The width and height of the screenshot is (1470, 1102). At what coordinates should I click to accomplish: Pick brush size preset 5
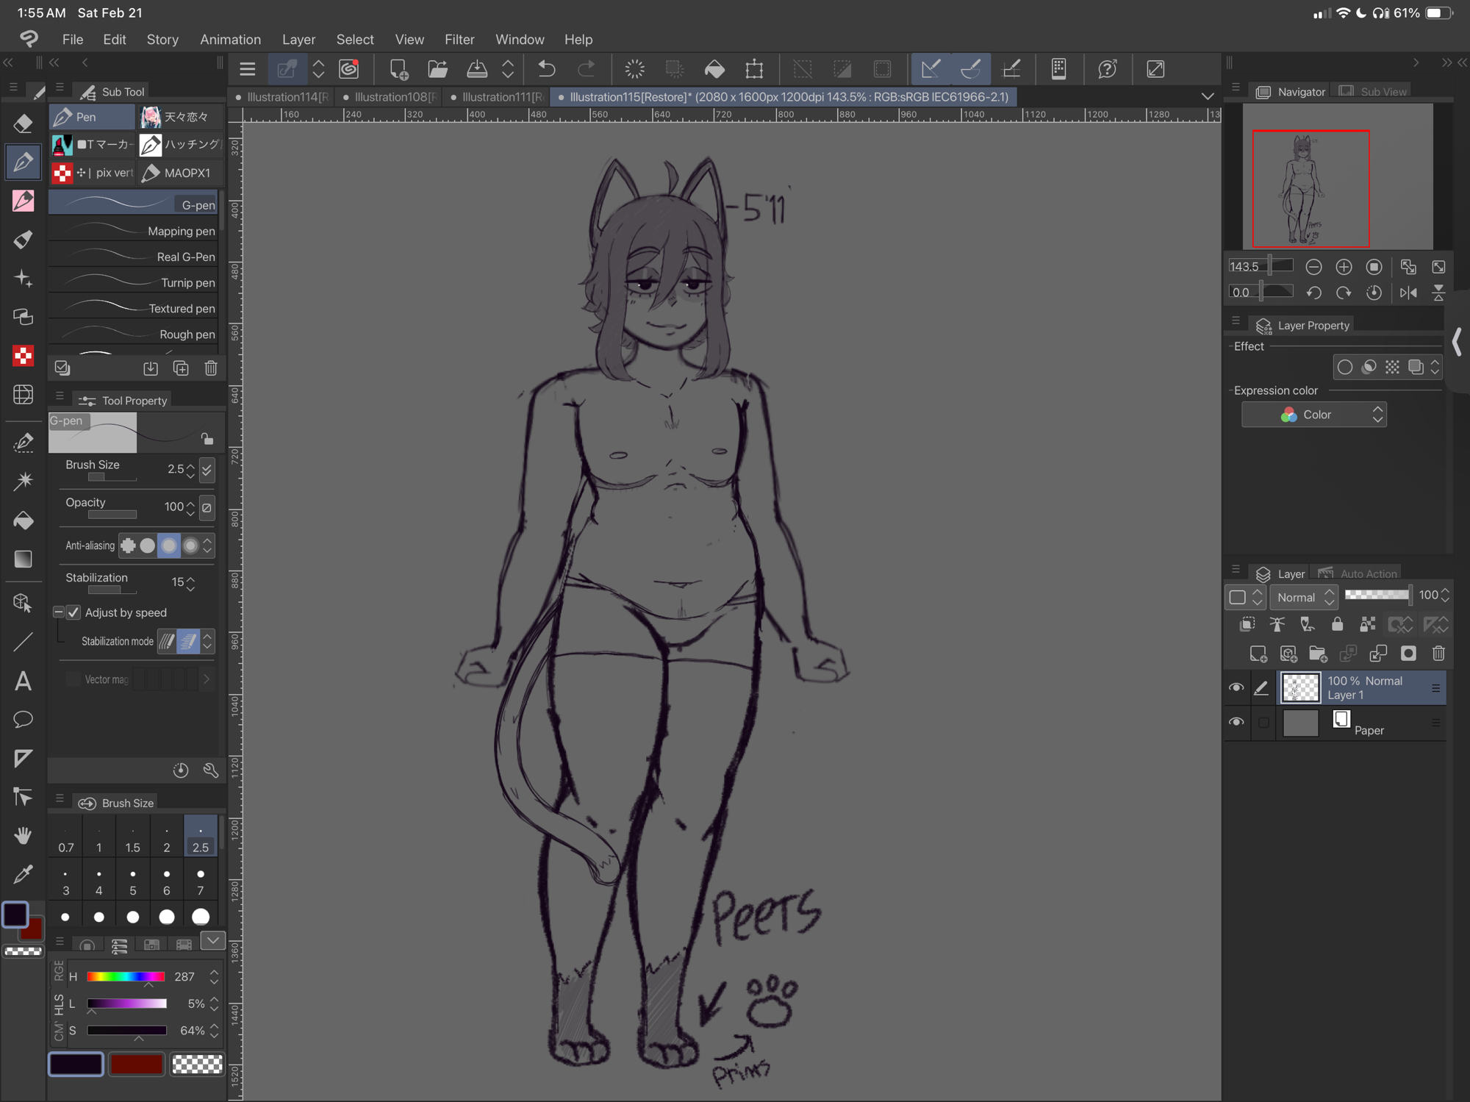(132, 881)
